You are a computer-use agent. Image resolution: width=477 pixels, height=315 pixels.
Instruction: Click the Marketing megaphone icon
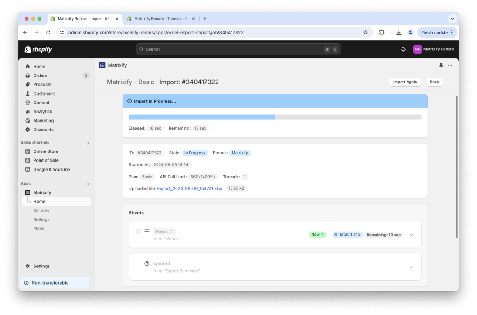pos(28,120)
